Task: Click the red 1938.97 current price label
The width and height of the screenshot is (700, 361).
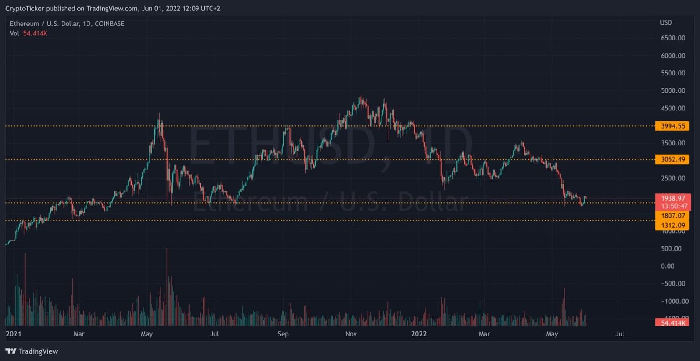Action: coord(673,198)
